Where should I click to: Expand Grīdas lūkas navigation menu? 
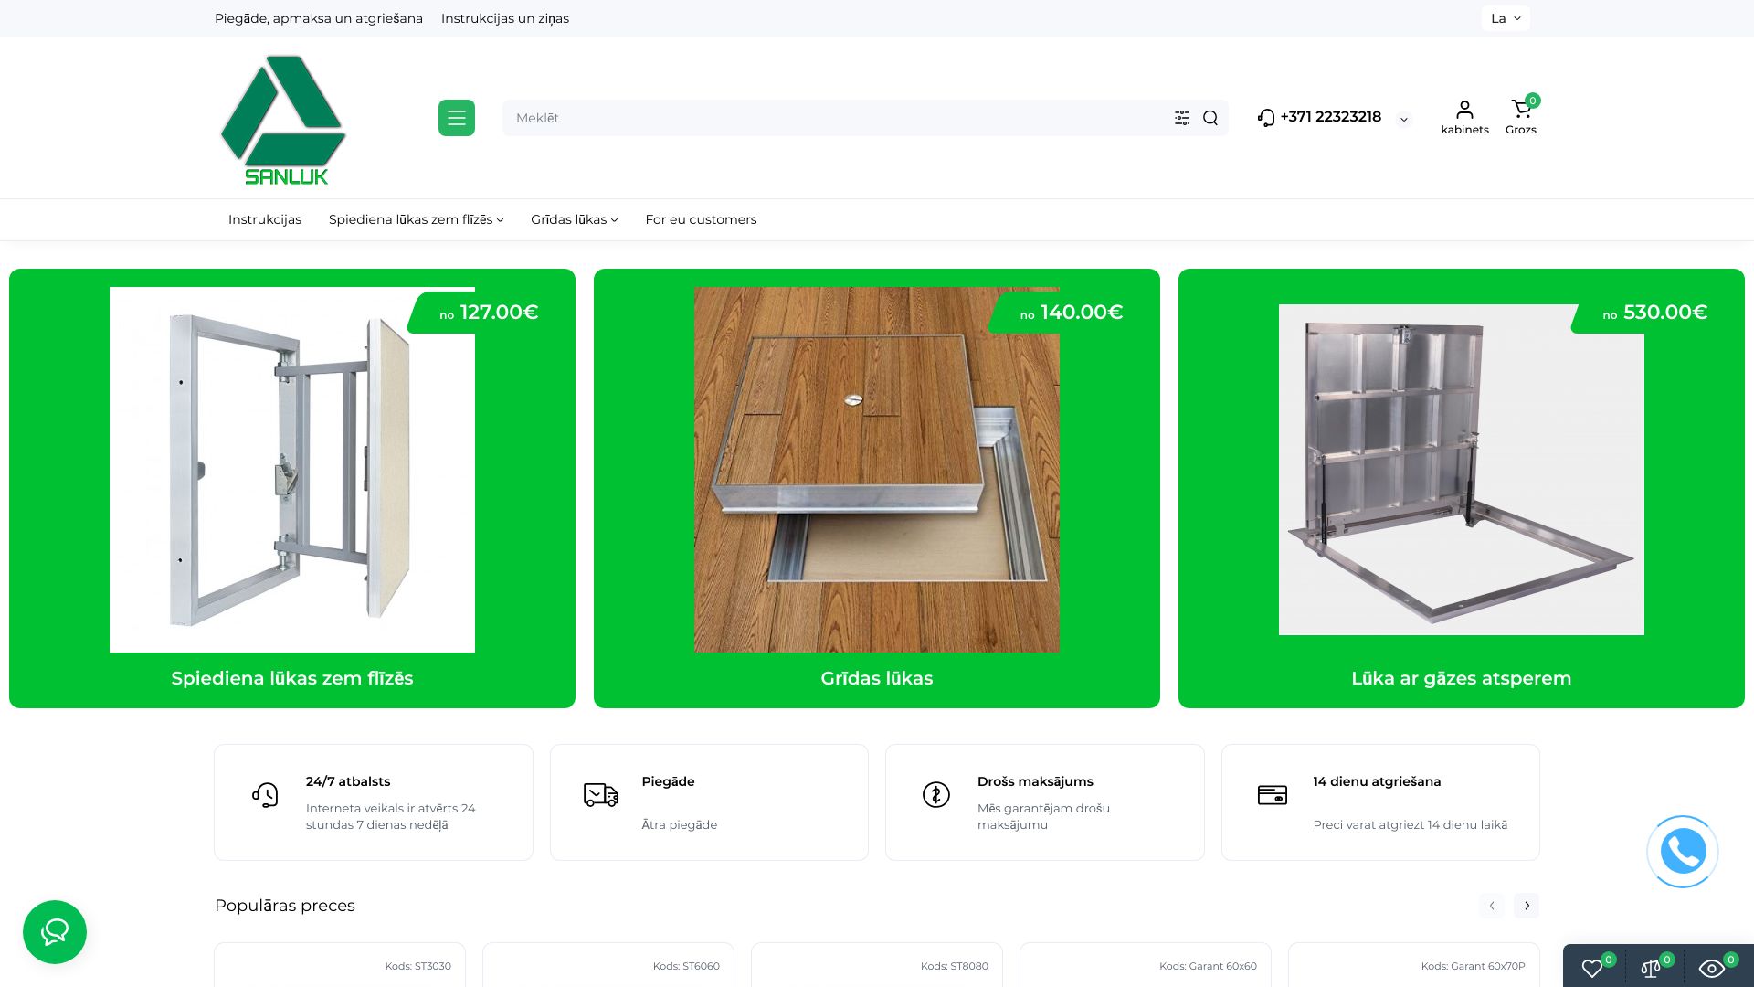[574, 219]
